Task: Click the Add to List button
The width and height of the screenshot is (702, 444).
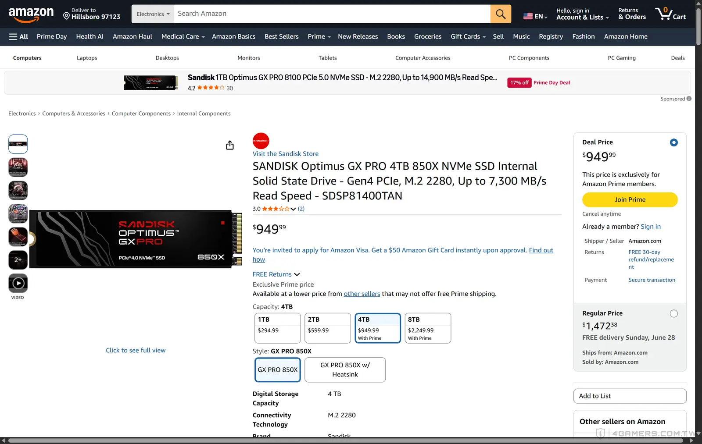Action: click(630, 396)
